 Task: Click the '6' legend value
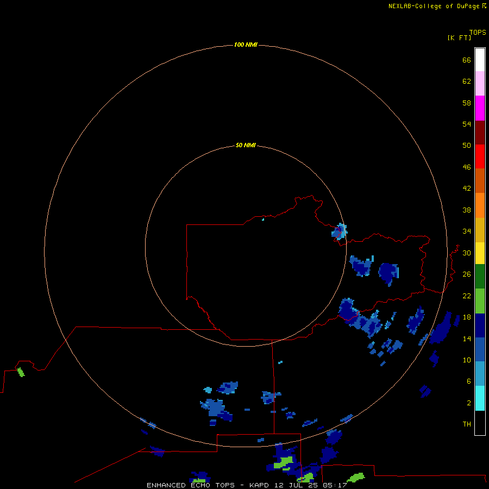click(x=468, y=381)
